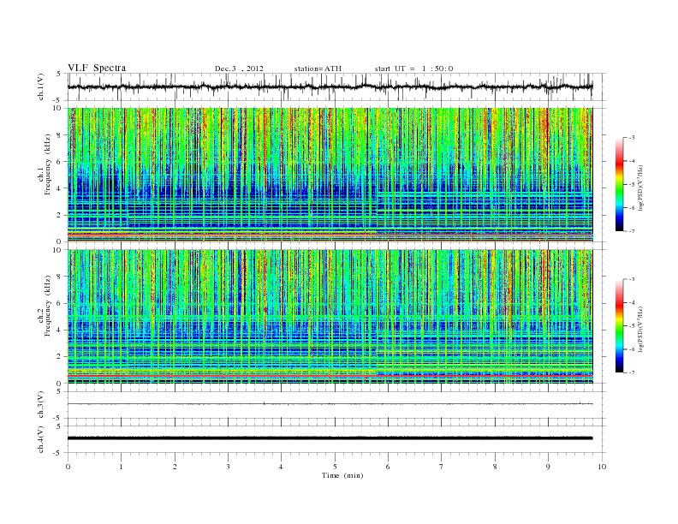Click the time axis tick label "8"
Screen dimensions: 678x524
click(495, 467)
